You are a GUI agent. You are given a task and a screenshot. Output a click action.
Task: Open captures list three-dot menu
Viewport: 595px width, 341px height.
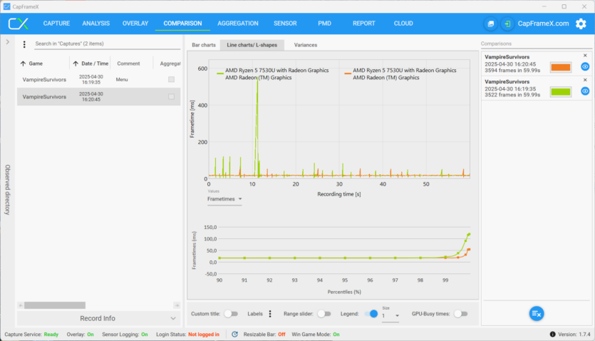point(24,44)
